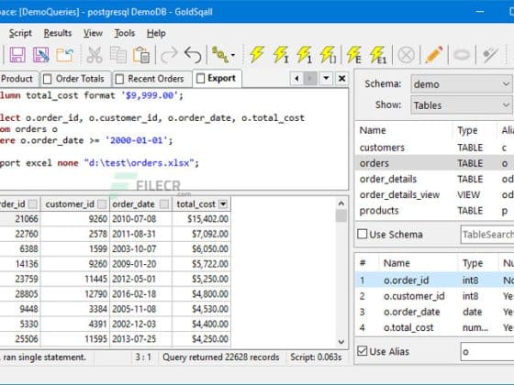Click the lightning icon labeled E

pyautogui.click(x=354, y=55)
